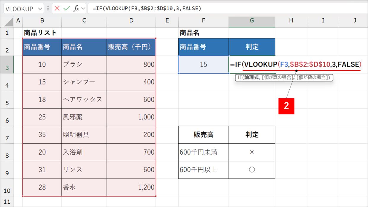This screenshot has width=368, height=207.
Task: Click product number 25 cell
Action: coord(42,117)
